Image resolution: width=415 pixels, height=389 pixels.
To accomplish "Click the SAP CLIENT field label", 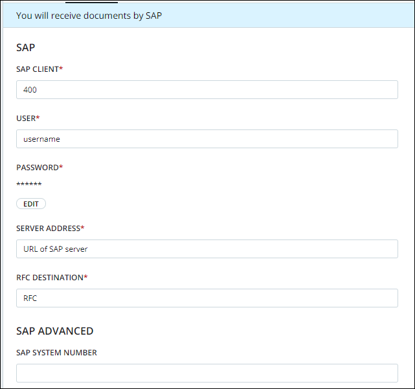I will click(x=38, y=69).
